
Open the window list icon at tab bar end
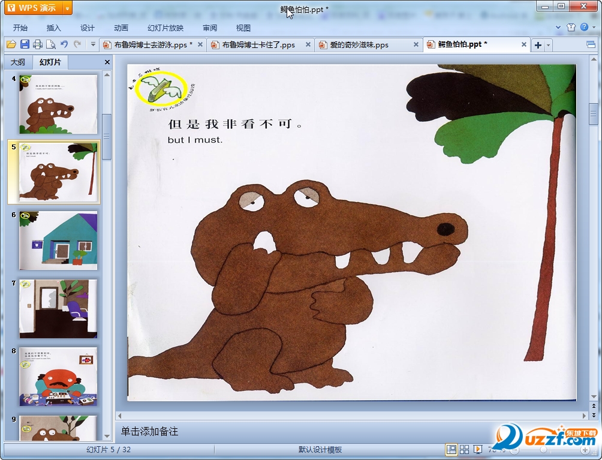pyautogui.click(x=591, y=44)
